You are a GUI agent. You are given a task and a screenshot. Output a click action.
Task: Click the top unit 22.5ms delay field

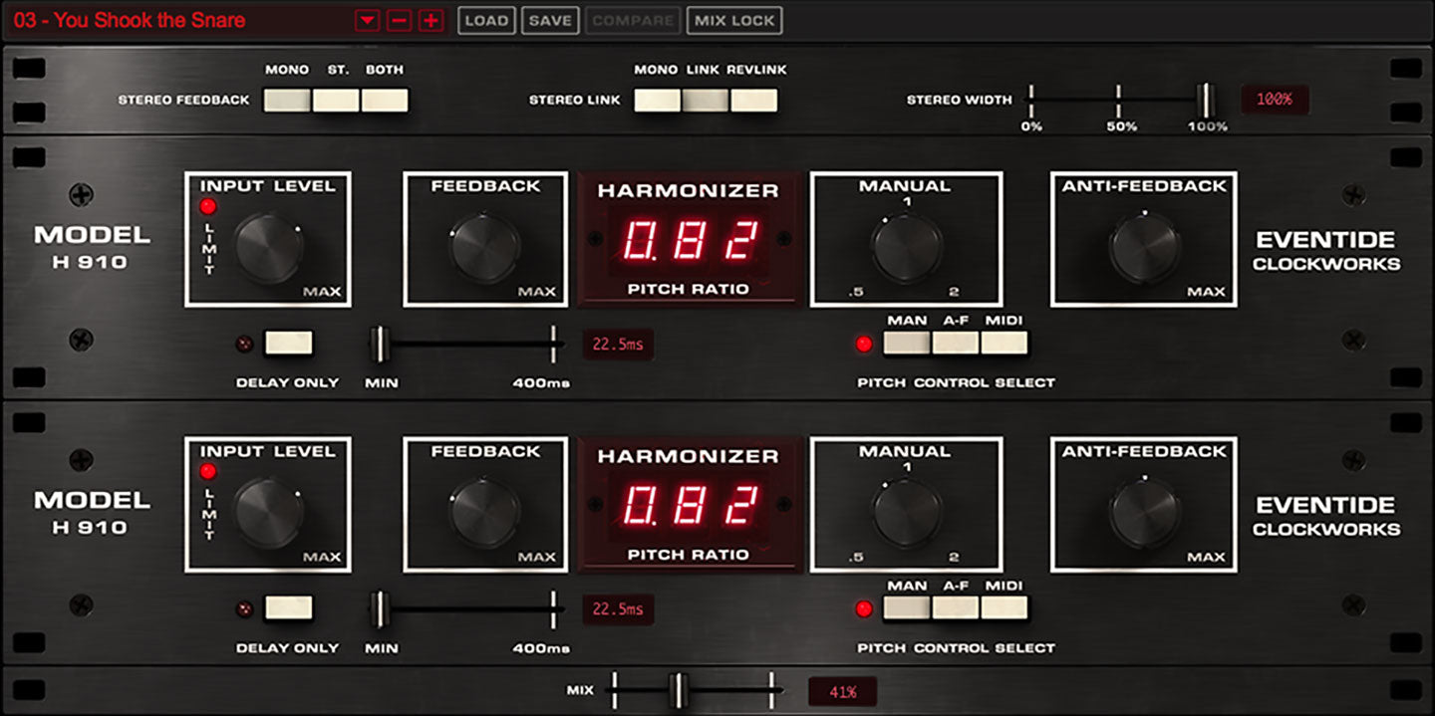618,345
